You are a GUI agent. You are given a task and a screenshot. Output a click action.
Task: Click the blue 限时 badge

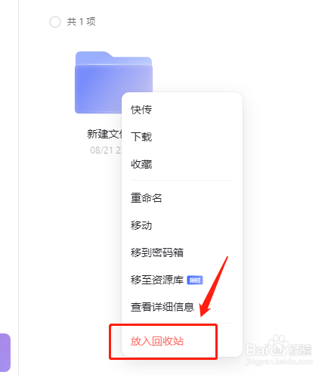[195, 280]
